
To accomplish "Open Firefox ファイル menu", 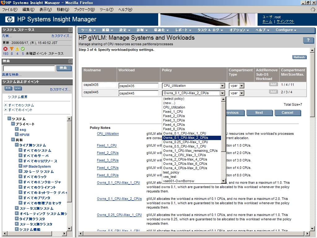I will pos(10,10).
